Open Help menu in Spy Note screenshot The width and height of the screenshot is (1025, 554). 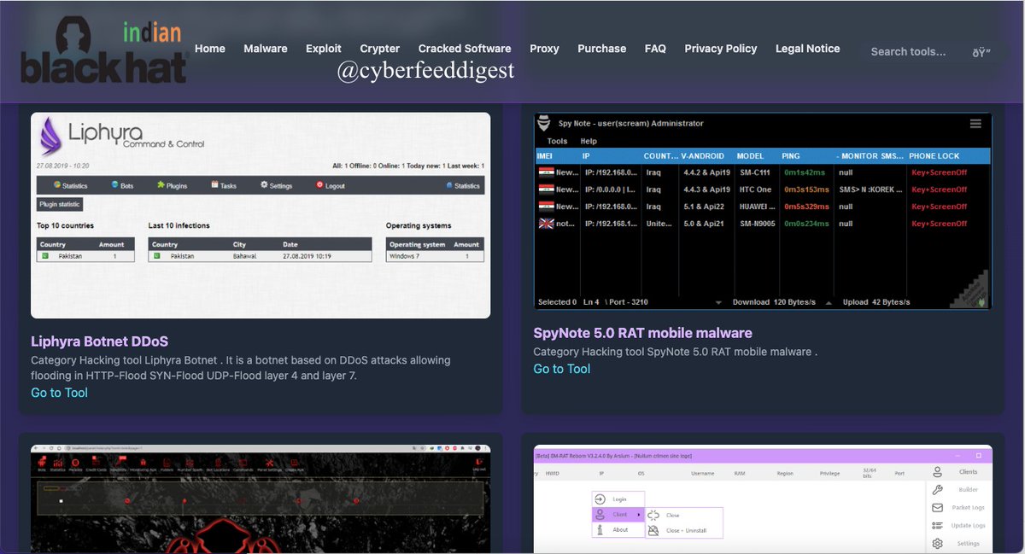coord(589,142)
